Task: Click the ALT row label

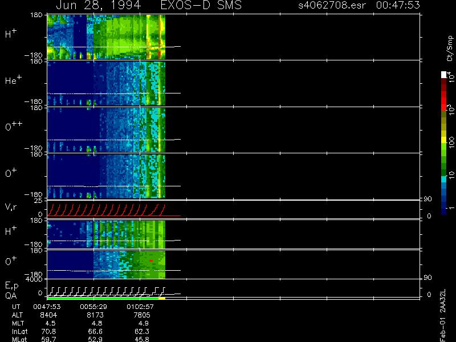Action: 17,315
